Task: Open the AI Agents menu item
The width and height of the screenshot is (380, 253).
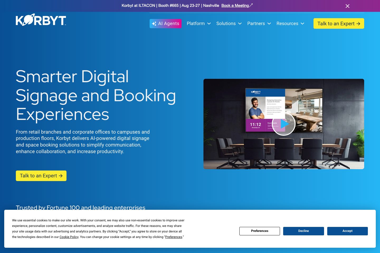Action: [x=165, y=23]
